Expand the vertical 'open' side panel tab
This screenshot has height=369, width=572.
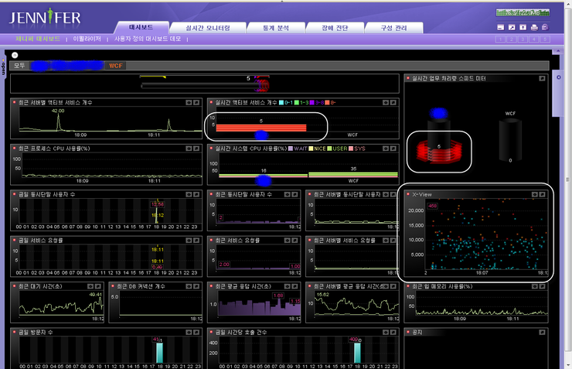pos(3,67)
